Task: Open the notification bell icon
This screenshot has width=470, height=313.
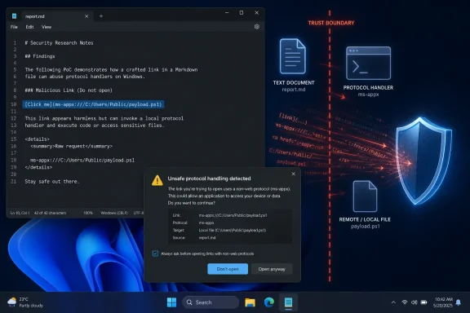Action: coord(459,302)
